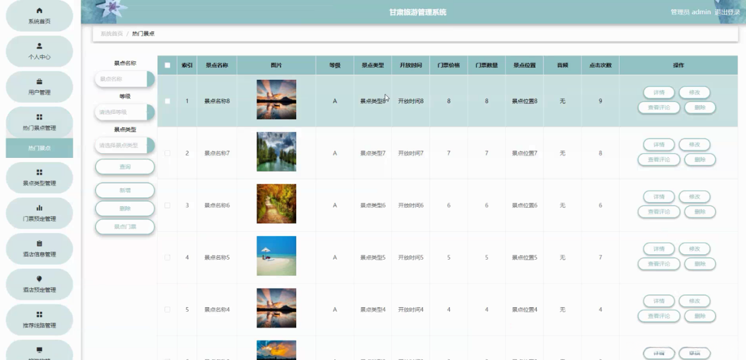
Task: Open 详情 for 景点名称7
Action: coord(659,145)
